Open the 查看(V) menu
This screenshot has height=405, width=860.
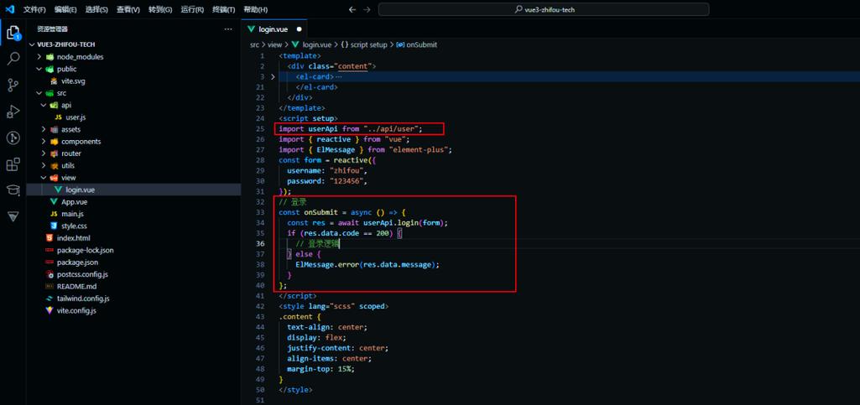click(x=128, y=10)
